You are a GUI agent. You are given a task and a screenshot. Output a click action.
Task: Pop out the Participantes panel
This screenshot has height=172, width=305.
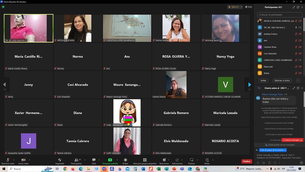tap(298, 7)
